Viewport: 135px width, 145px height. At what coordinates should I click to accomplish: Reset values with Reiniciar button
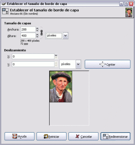pyautogui.click(x=51, y=136)
